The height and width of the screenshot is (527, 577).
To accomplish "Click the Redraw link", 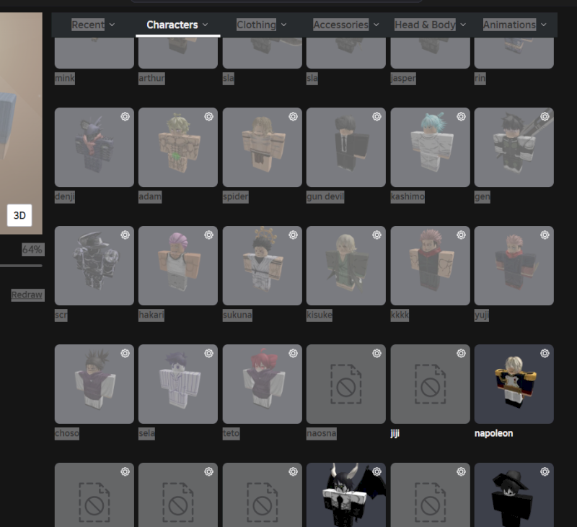I will (x=27, y=295).
